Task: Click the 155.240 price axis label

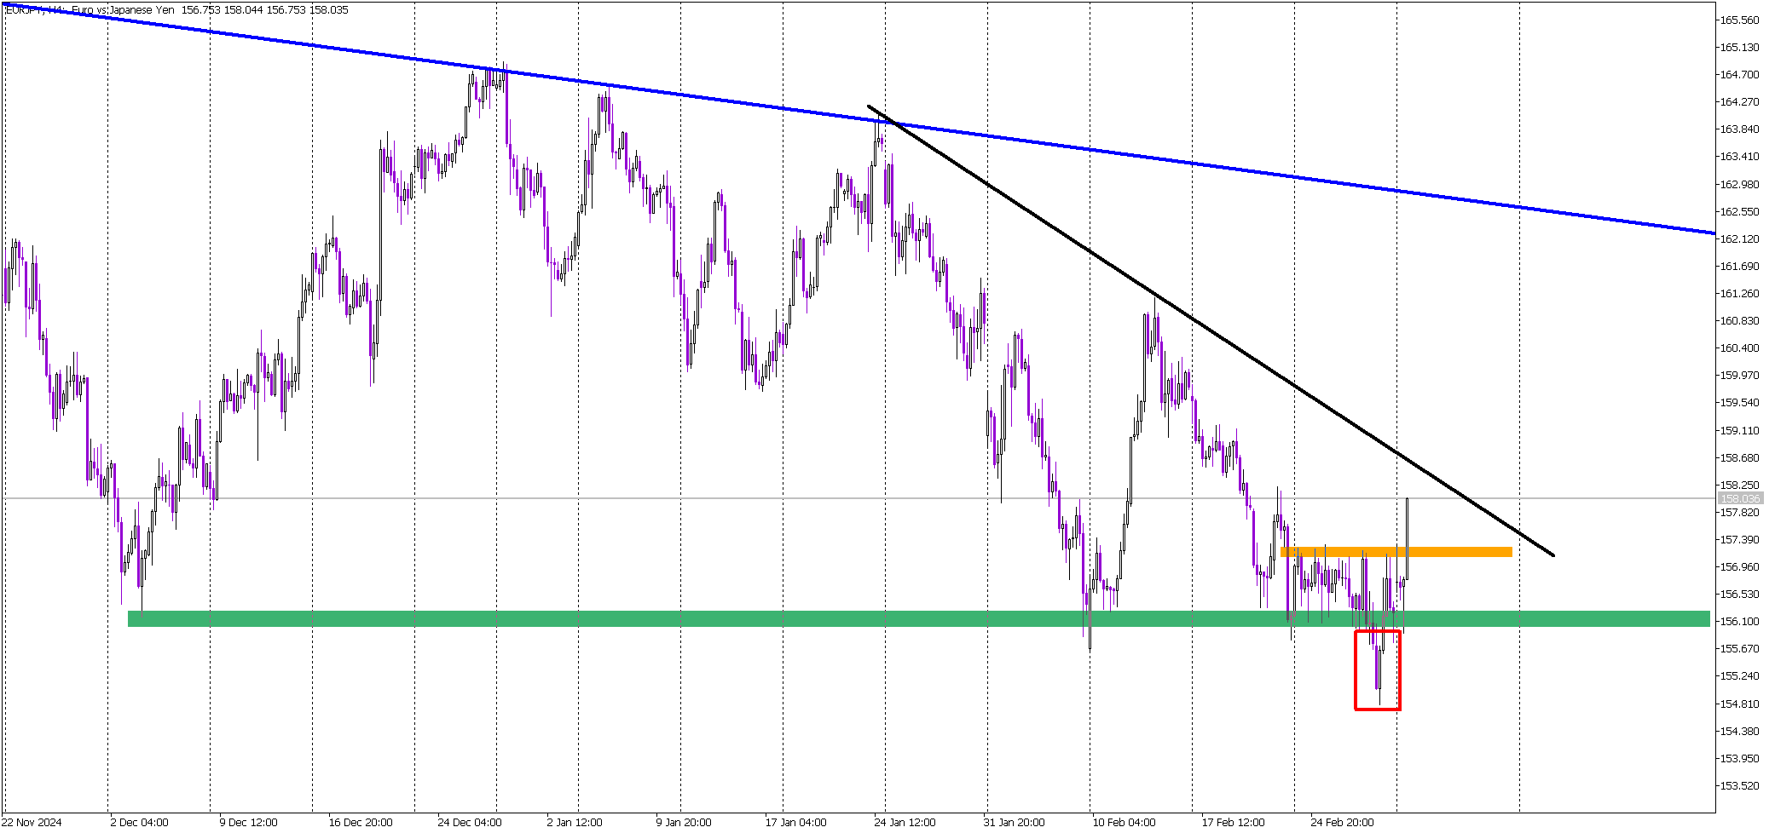Action: 1739,675
